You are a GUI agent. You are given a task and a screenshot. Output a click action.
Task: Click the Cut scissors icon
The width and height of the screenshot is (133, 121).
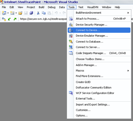click(38, 13)
